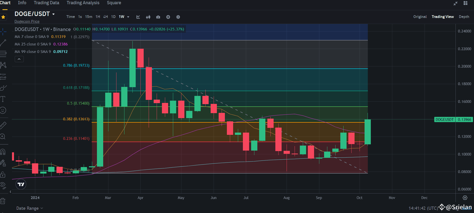The width and height of the screenshot is (474, 213).
Task: Click the MA 7 value 0.11319
Action: pos(58,37)
